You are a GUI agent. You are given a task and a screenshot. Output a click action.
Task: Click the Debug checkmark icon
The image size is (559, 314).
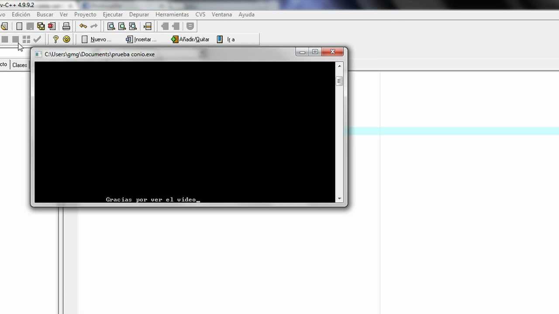coord(37,39)
